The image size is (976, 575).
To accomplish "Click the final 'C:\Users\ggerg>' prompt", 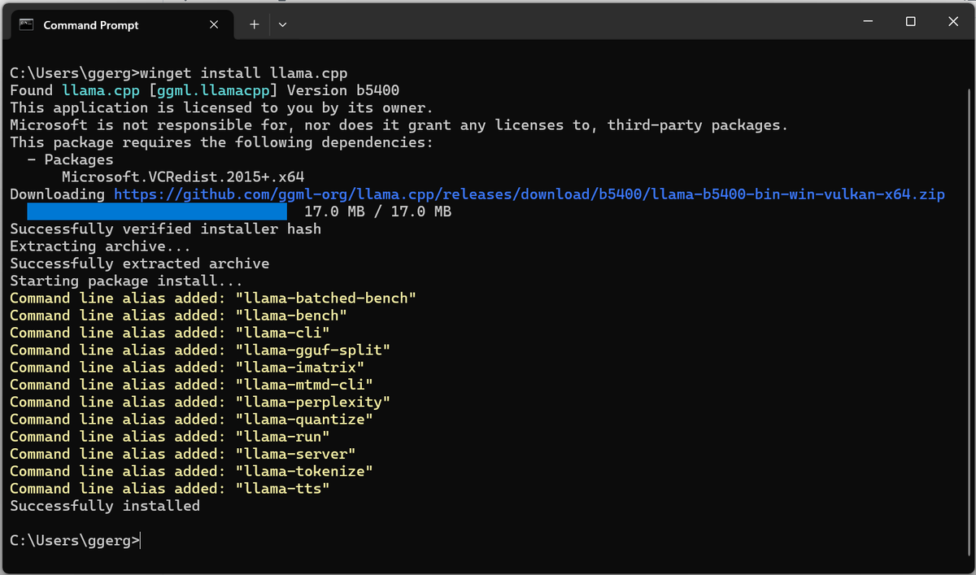I will coord(75,540).
